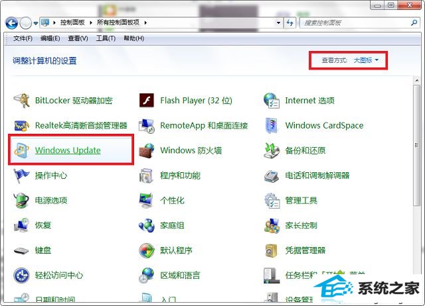Click the Windows Update icon
Image resolution: width=425 pixels, height=306 pixels.
[x=21, y=150]
